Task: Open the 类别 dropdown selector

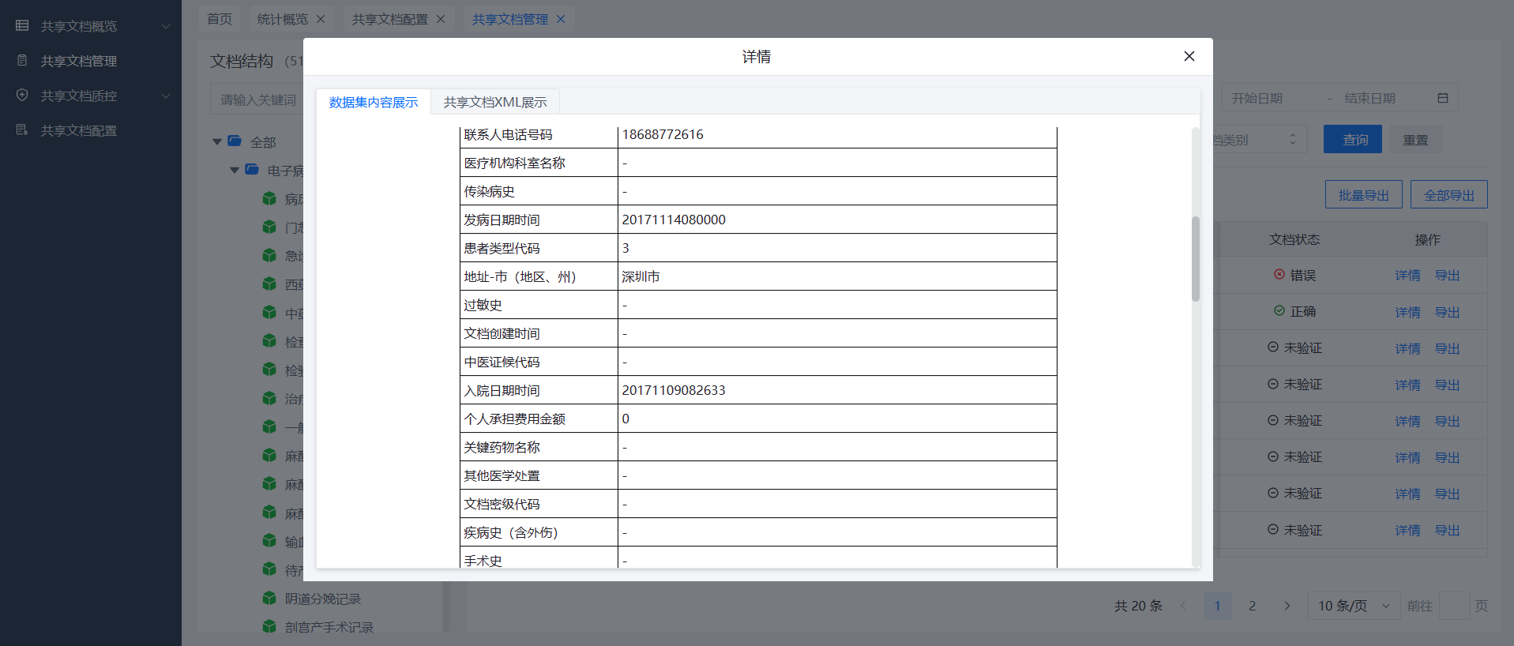Action: point(1260,139)
